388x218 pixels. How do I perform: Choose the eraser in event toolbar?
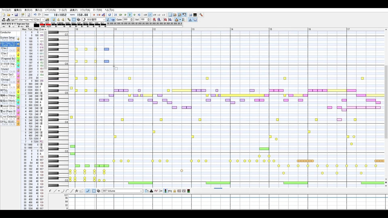point(99,191)
